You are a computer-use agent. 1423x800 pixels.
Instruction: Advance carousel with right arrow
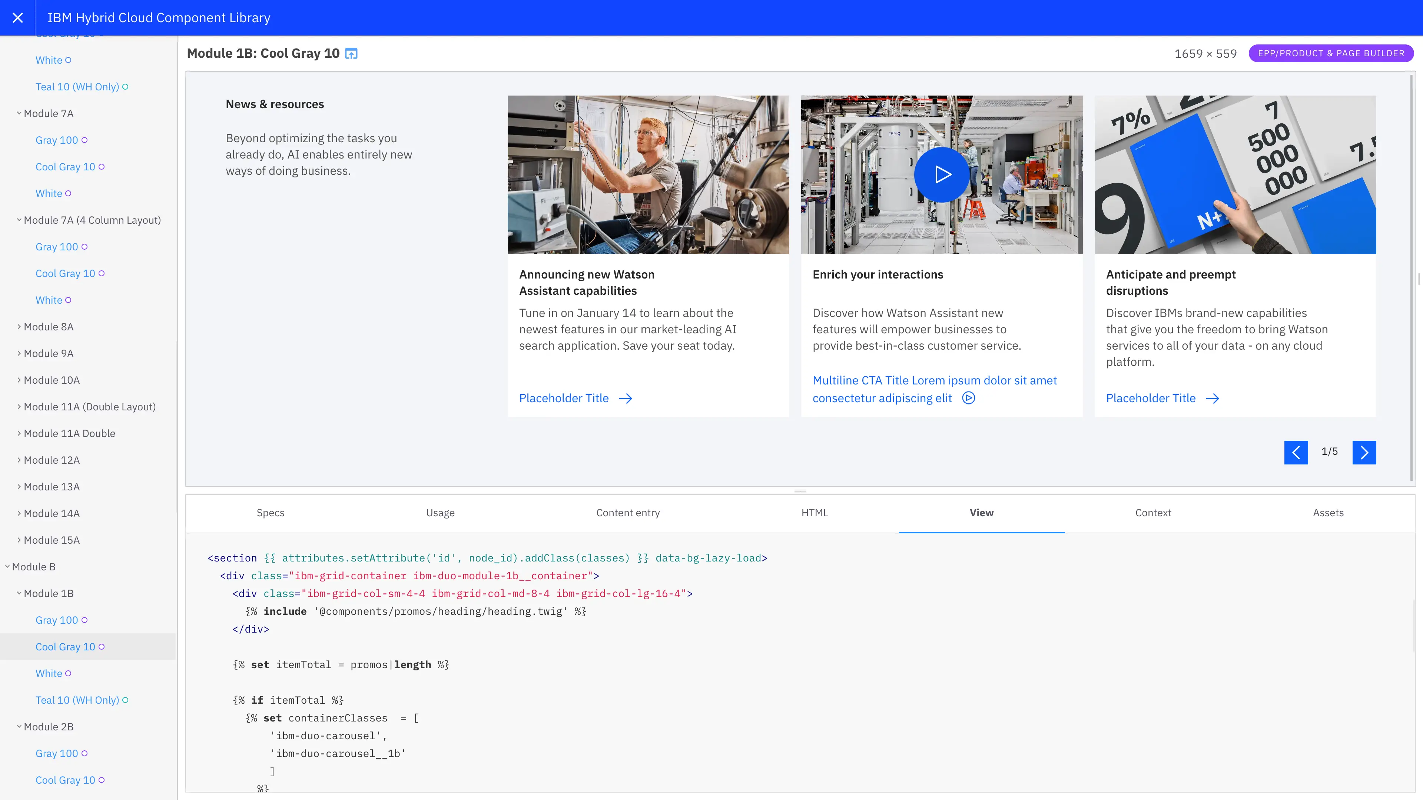coord(1364,452)
